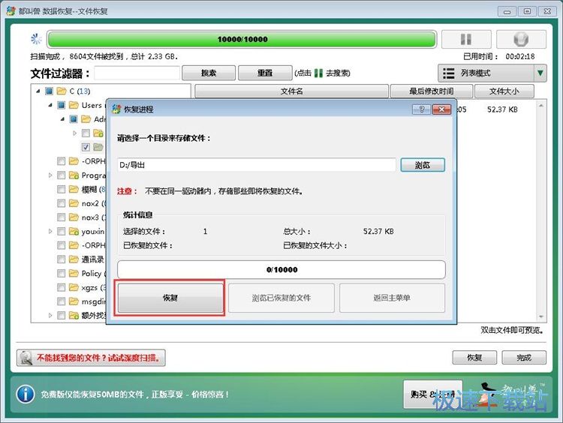Image resolution: width=563 pixels, height=423 pixels.
Task: Click the Finish (完成) button
Action: point(524,358)
